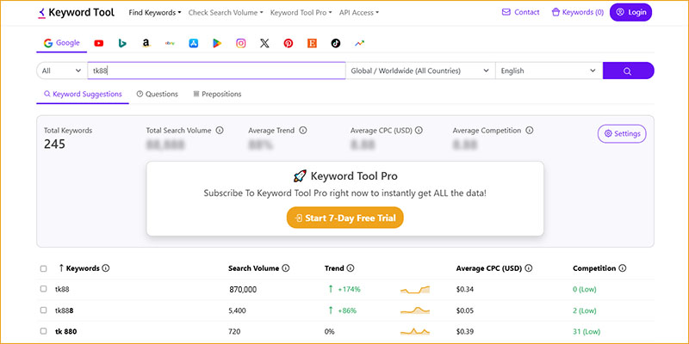689x344 pixels.
Task: Click the Keyword Tool logo
Action: pos(76,13)
